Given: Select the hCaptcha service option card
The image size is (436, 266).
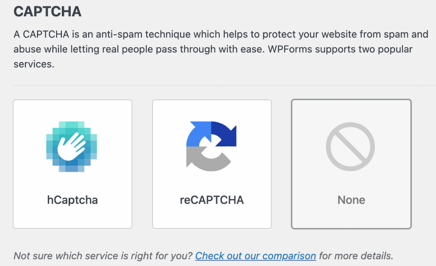Looking at the screenshot, I should pos(72,164).
